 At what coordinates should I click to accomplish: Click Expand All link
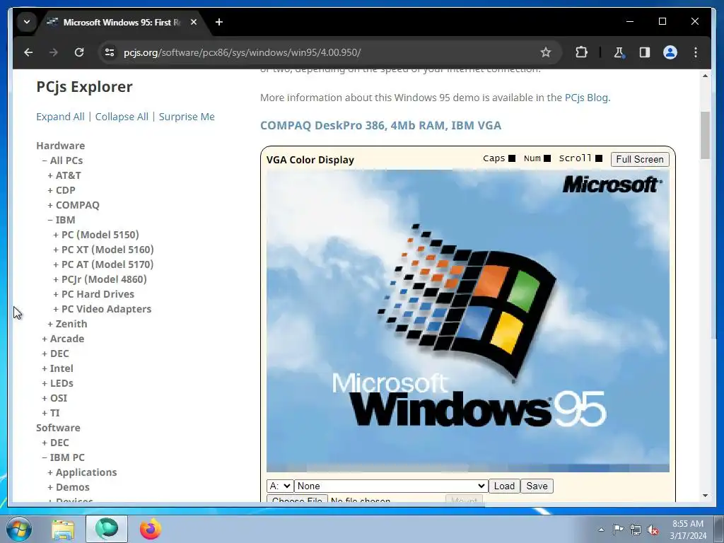(x=61, y=117)
